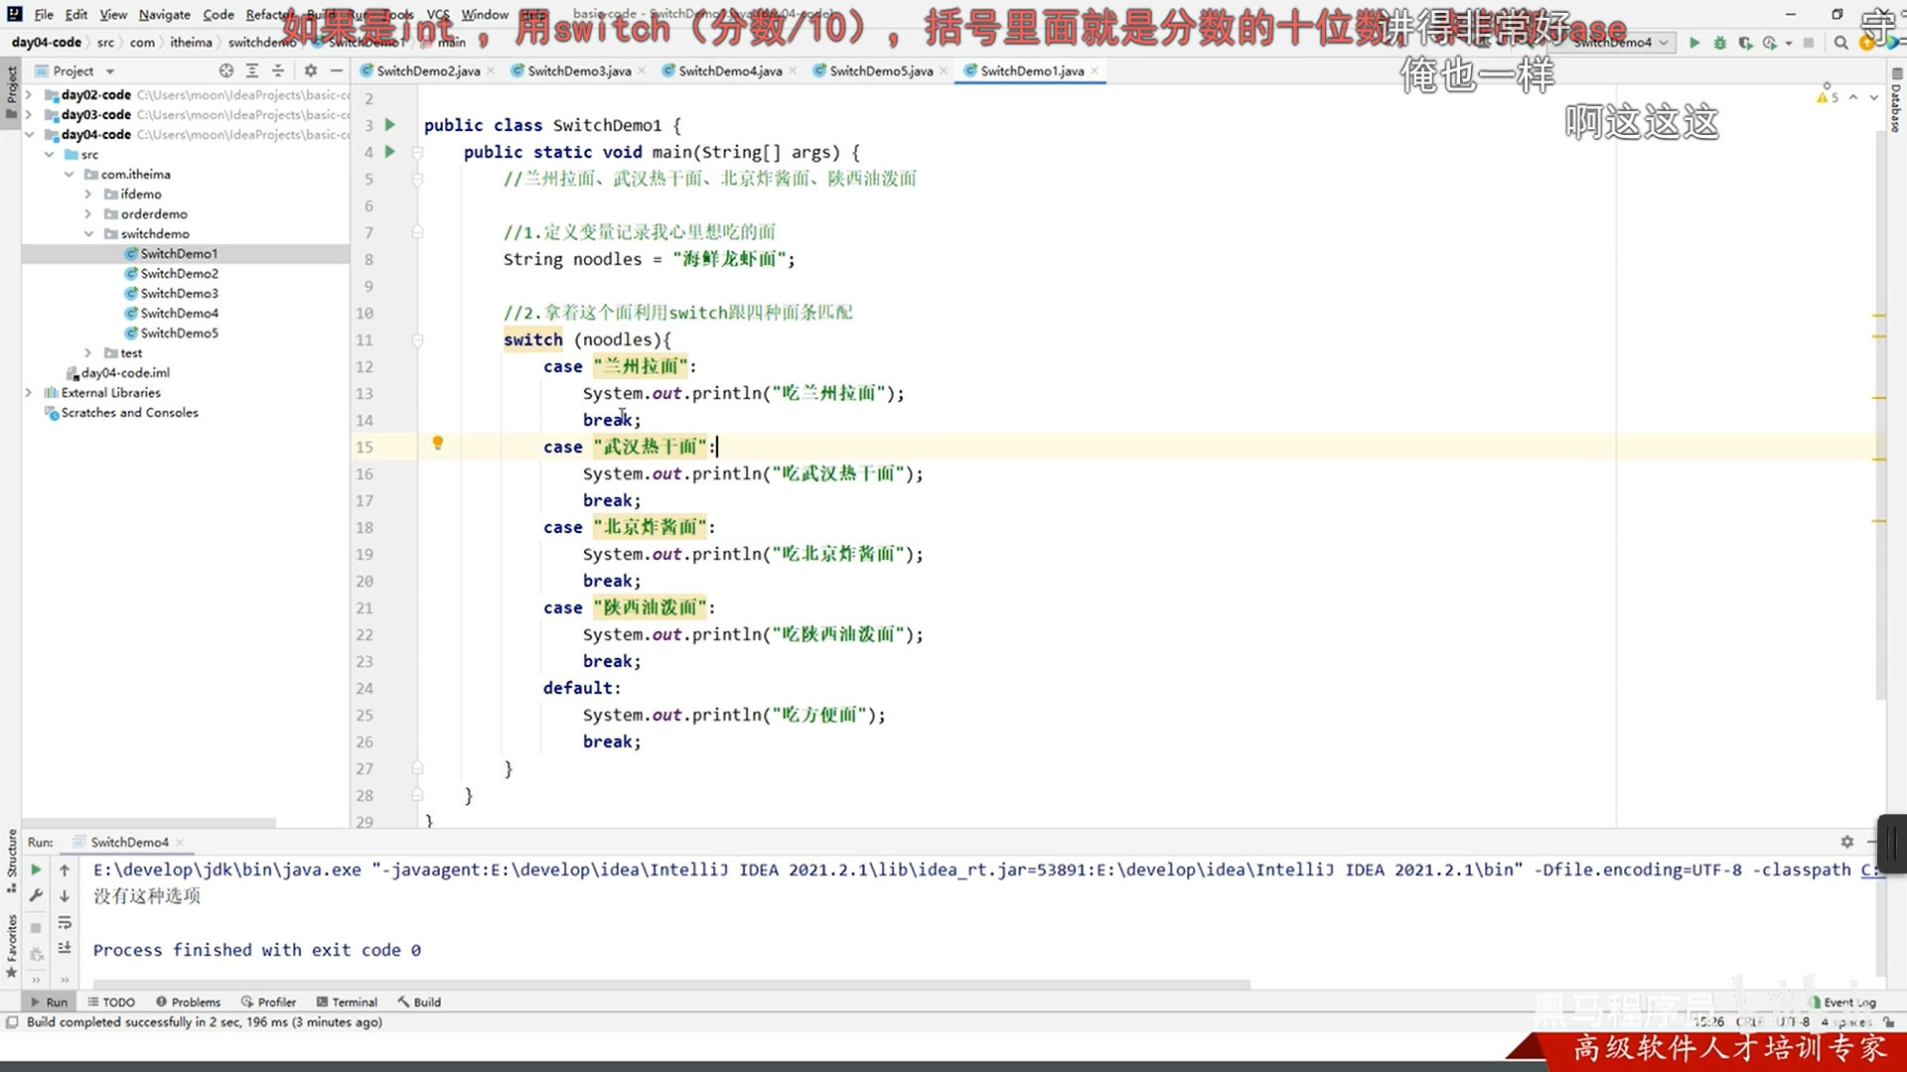Open Project panel gear settings
Image resolution: width=1907 pixels, height=1072 pixels.
(311, 70)
